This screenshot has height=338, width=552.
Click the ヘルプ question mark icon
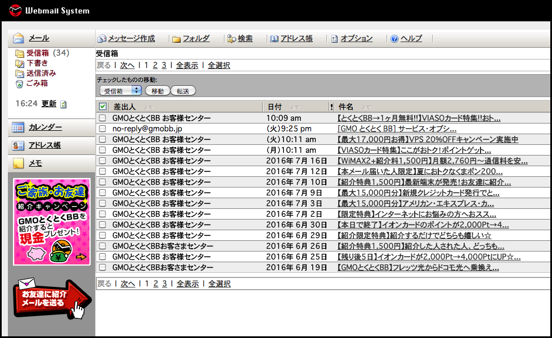click(x=394, y=39)
